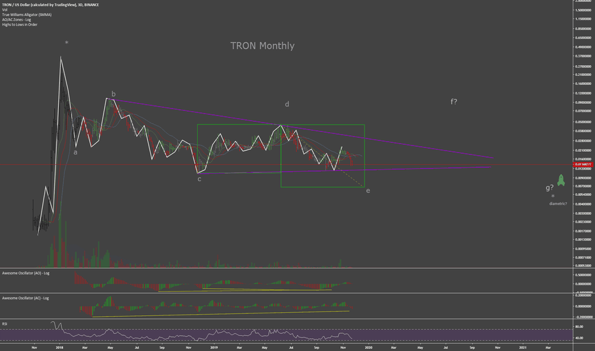Click the Awesome Oscillator (AC) - Log pane title

[26, 298]
